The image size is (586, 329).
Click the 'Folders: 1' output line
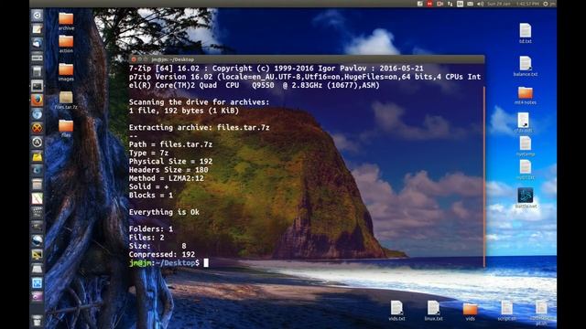[151, 228]
